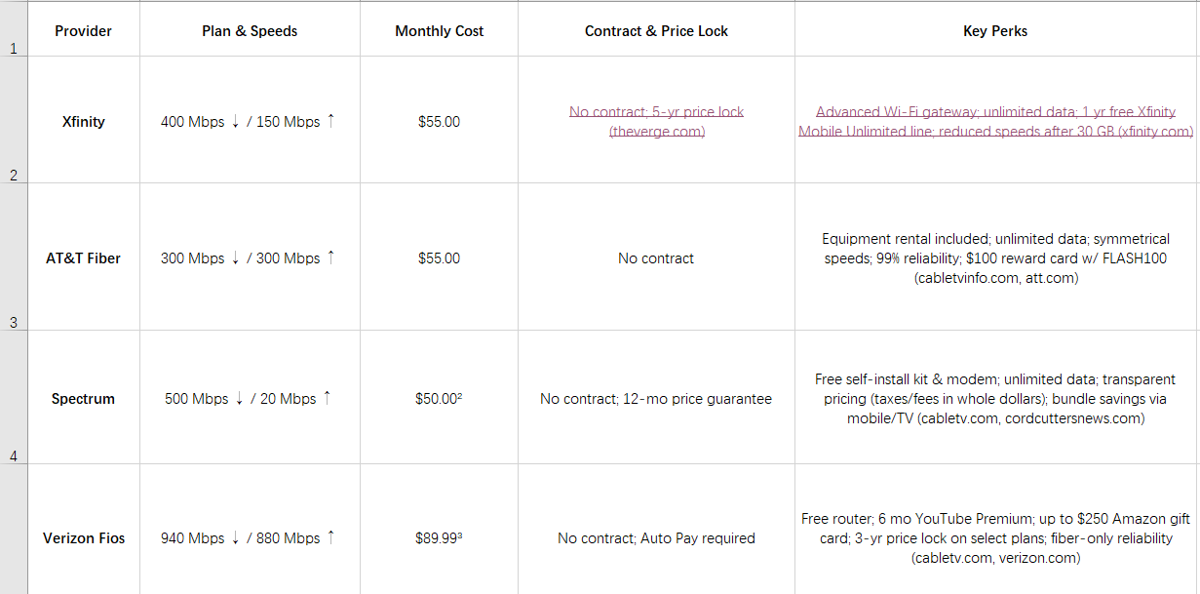Select row header 1
1200x594 pixels.
14,28
